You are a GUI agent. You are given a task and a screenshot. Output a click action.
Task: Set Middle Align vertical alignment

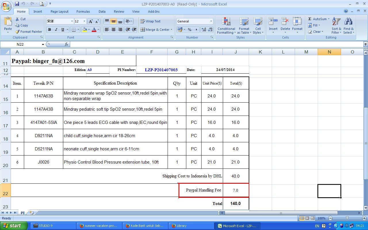(x=113, y=21)
